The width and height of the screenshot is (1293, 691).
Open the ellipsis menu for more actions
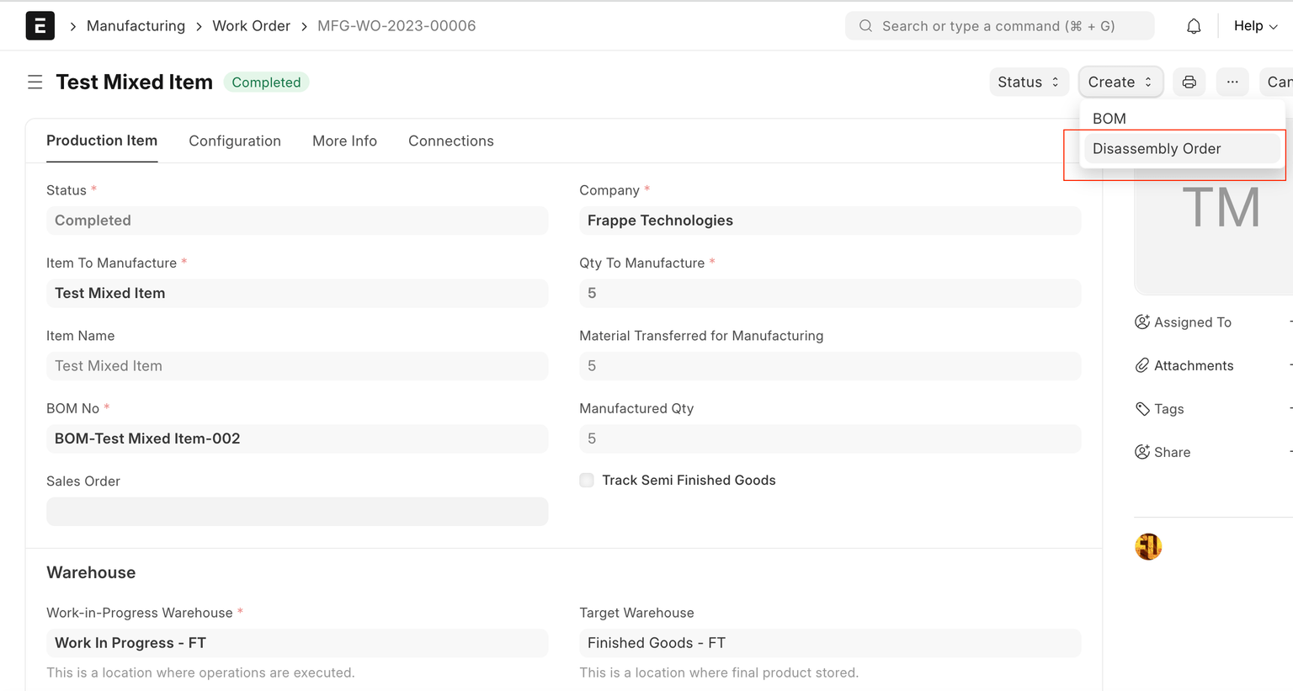click(x=1232, y=82)
